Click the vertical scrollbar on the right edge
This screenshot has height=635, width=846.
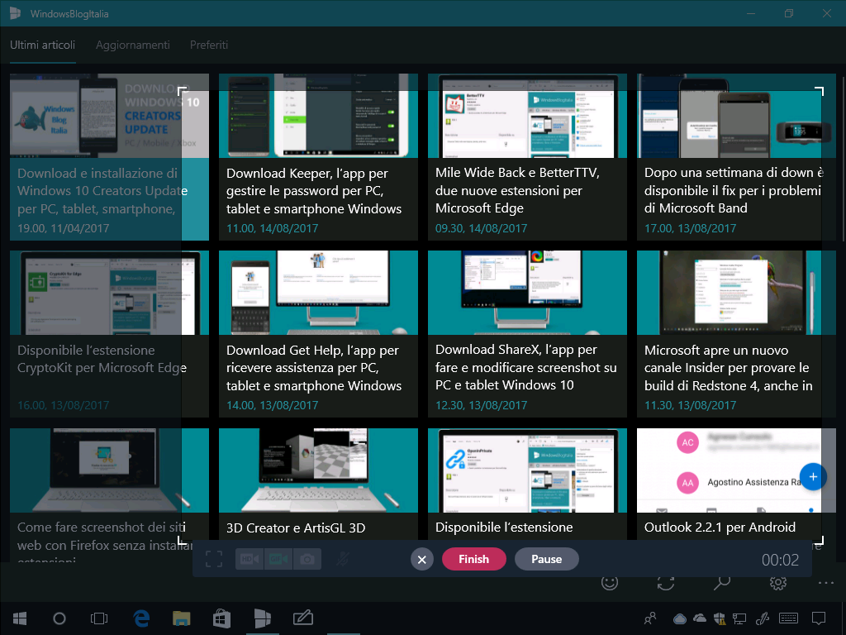842,158
